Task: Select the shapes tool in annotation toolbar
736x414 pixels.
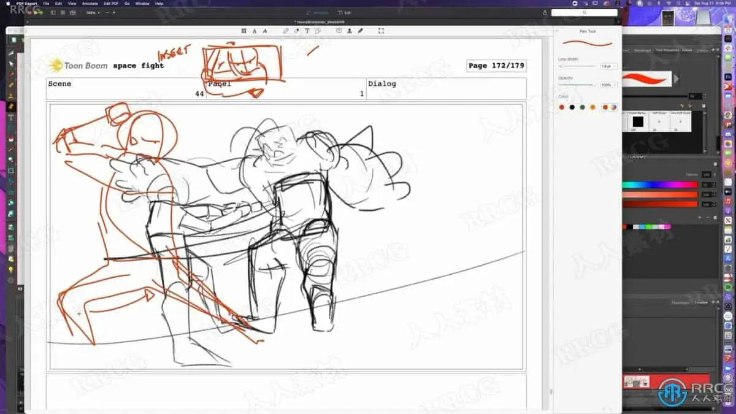Action: click(318, 31)
